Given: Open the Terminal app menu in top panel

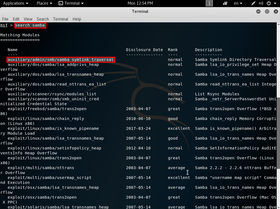Looking at the screenshot, I should pos(71,3).
